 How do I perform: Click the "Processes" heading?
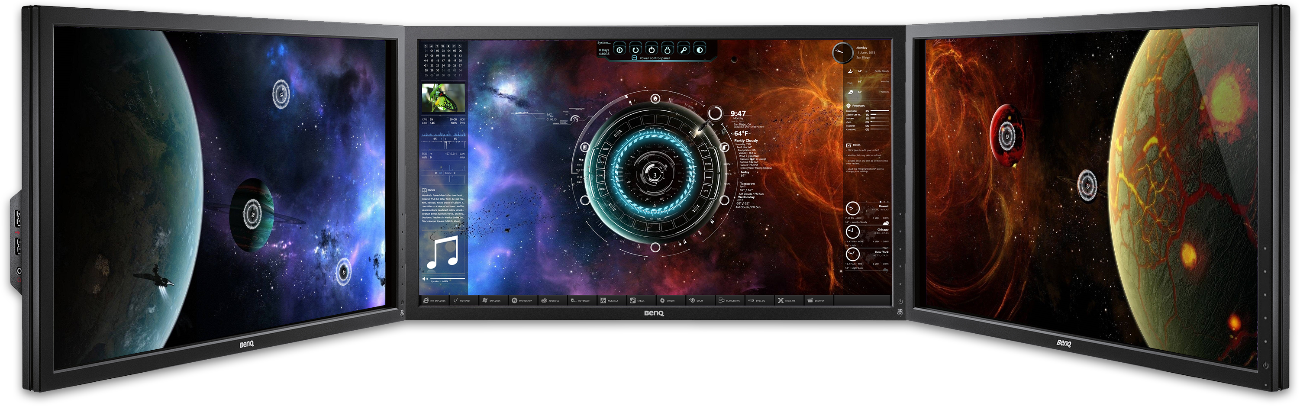tap(858, 106)
